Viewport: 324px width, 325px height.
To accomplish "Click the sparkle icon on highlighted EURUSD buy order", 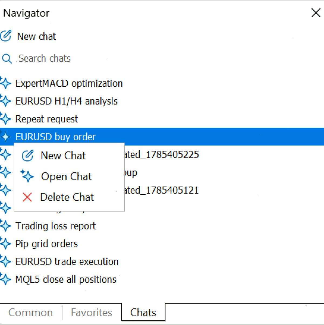I will 5,137.
